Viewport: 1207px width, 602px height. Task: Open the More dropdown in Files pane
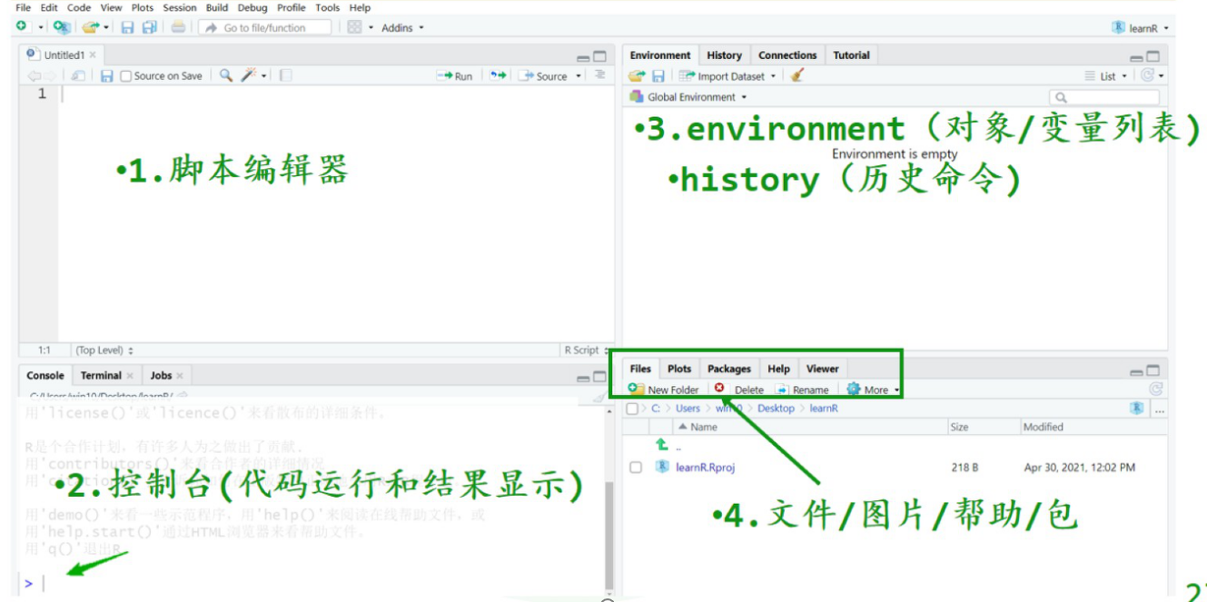point(873,390)
